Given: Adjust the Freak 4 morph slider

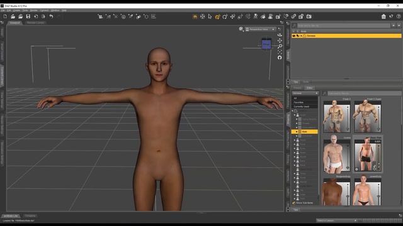Looking at the screenshot, I should pos(348,119).
